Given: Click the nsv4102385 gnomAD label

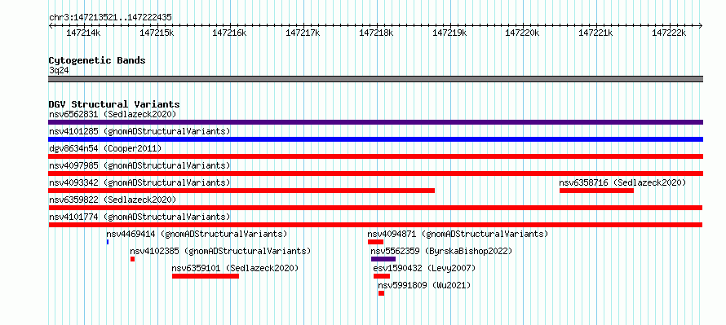Looking at the screenshot, I should 220,251.
